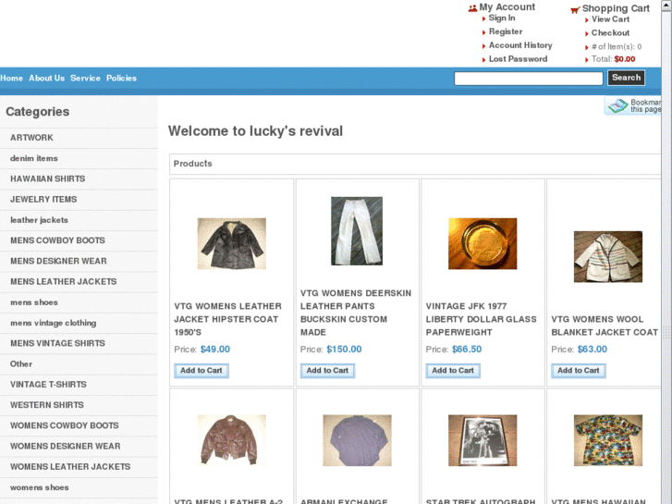The image size is (672, 504).
Task: Open the Policies menu item
Action: [121, 78]
